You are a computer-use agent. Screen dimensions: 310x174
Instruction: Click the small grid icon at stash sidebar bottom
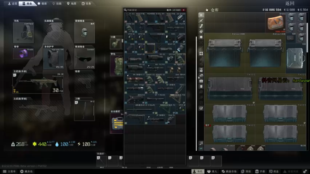point(201,143)
